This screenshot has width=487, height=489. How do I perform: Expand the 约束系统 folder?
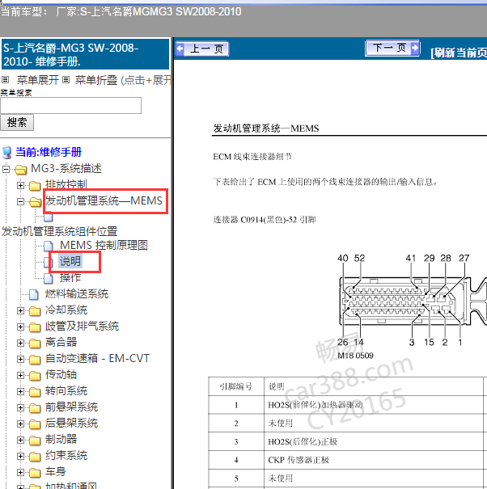(x=20, y=456)
